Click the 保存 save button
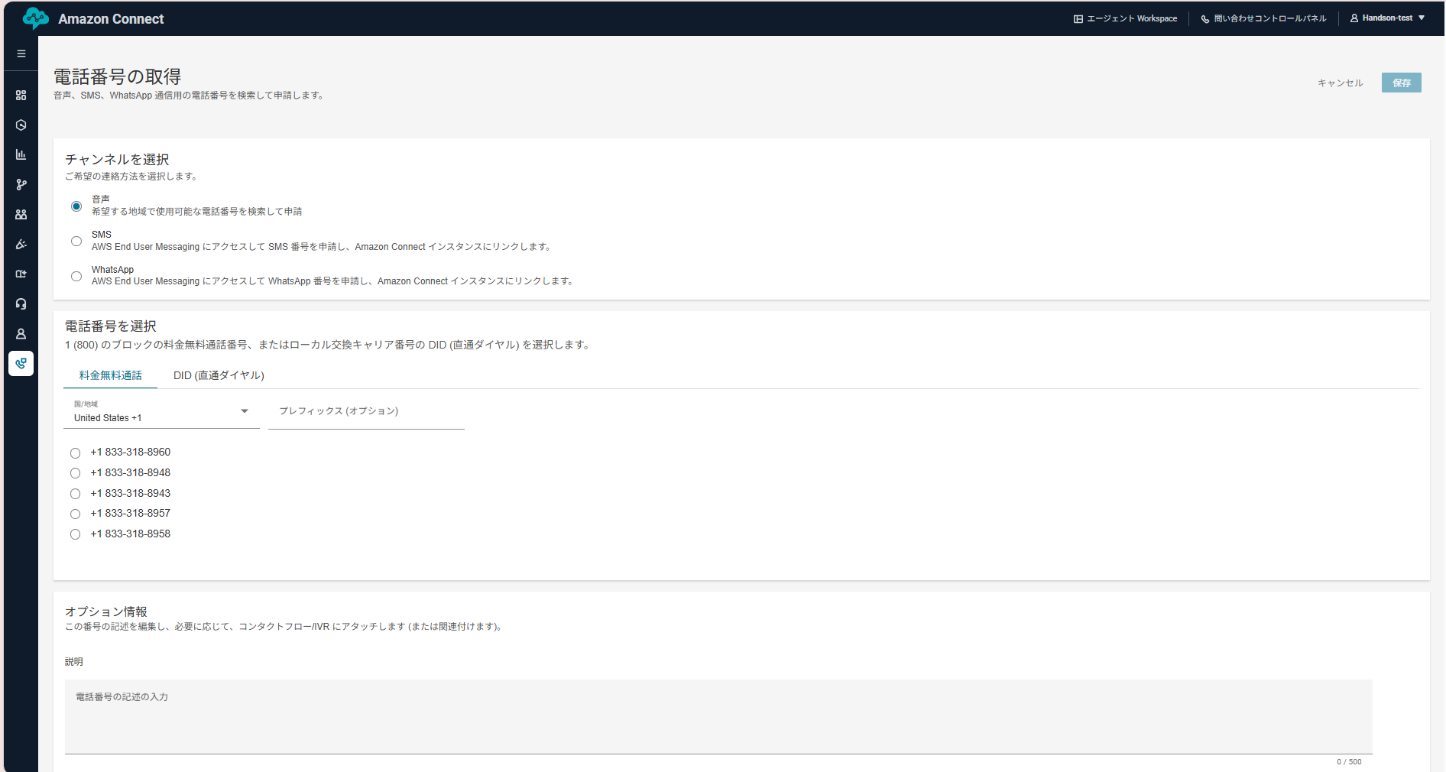Image resolution: width=1446 pixels, height=772 pixels. (x=1401, y=83)
